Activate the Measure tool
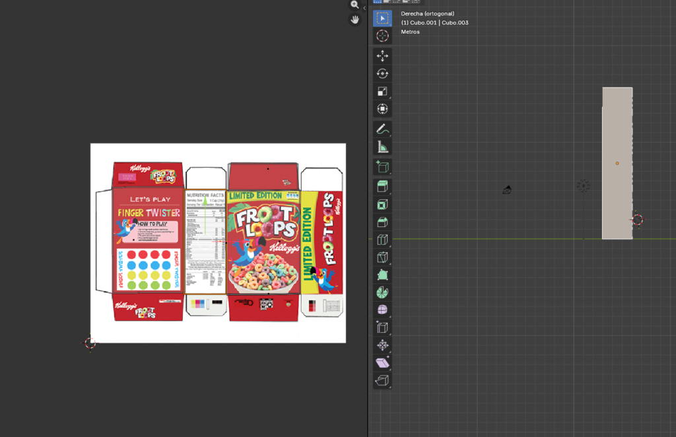676x437 pixels. [382, 147]
